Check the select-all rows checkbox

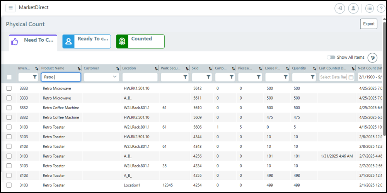(x=9, y=77)
